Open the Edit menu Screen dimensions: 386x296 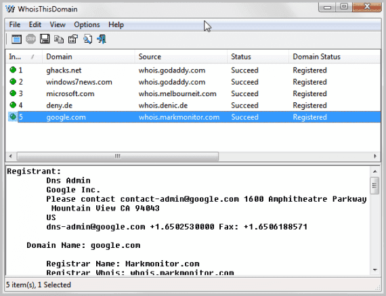[35, 24]
